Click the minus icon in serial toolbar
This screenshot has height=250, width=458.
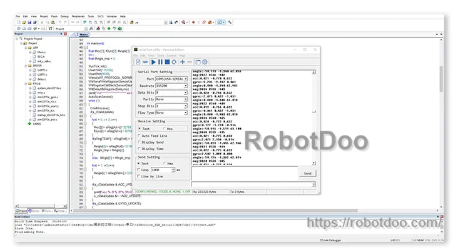[190, 62]
